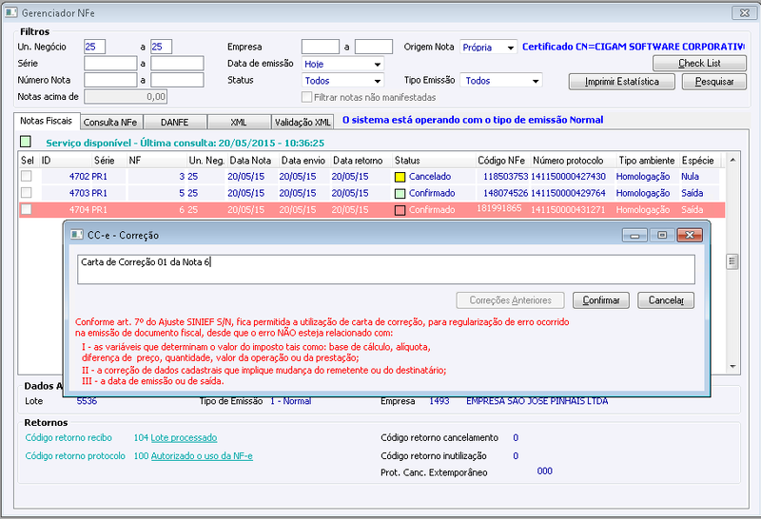The image size is (761, 519).
Task: Click the green service status indicator square
Action: coord(26,142)
